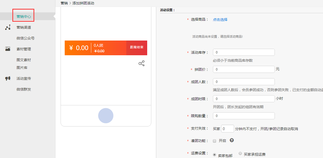Focus the 活动库存 input field
The width and height of the screenshot is (323, 158).
pos(244,52)
